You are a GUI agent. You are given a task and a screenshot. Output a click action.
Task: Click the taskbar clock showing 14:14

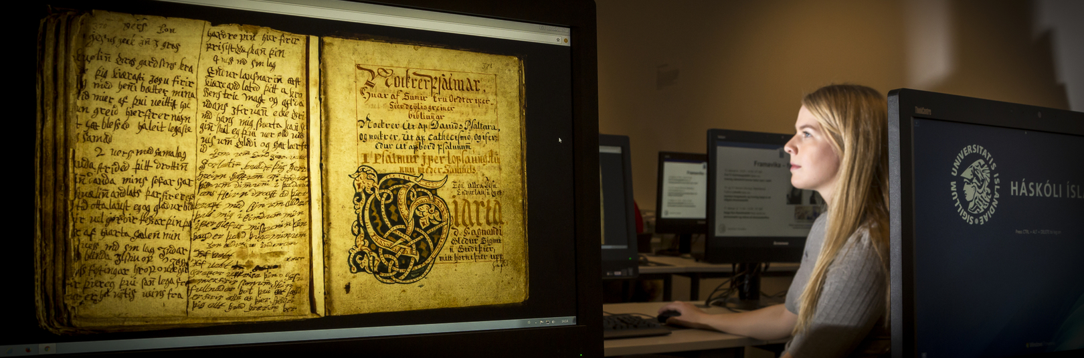565,321
